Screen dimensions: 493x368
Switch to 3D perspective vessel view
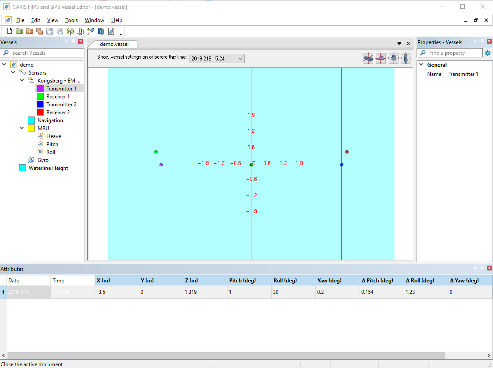click(368, 58)
